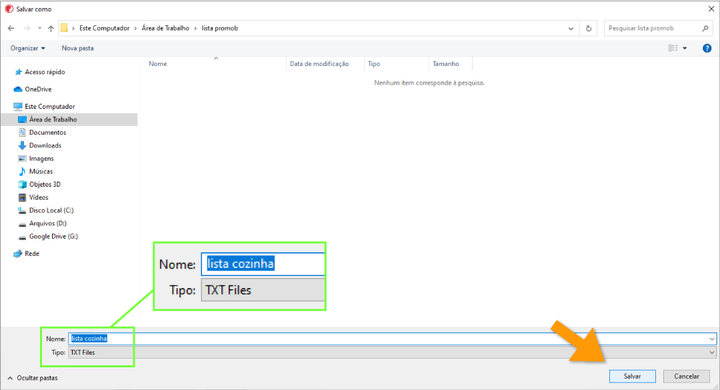Go up one folder level arrow
Screen dimensions: 720x390
coord(51,29)
